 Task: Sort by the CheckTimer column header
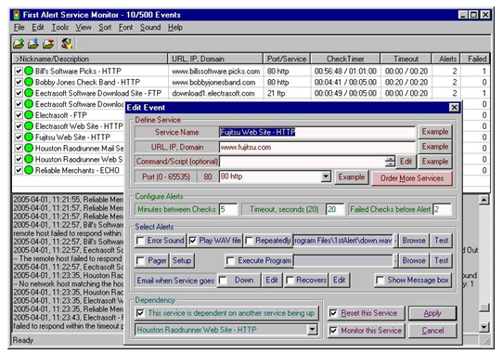click(345, 59)
